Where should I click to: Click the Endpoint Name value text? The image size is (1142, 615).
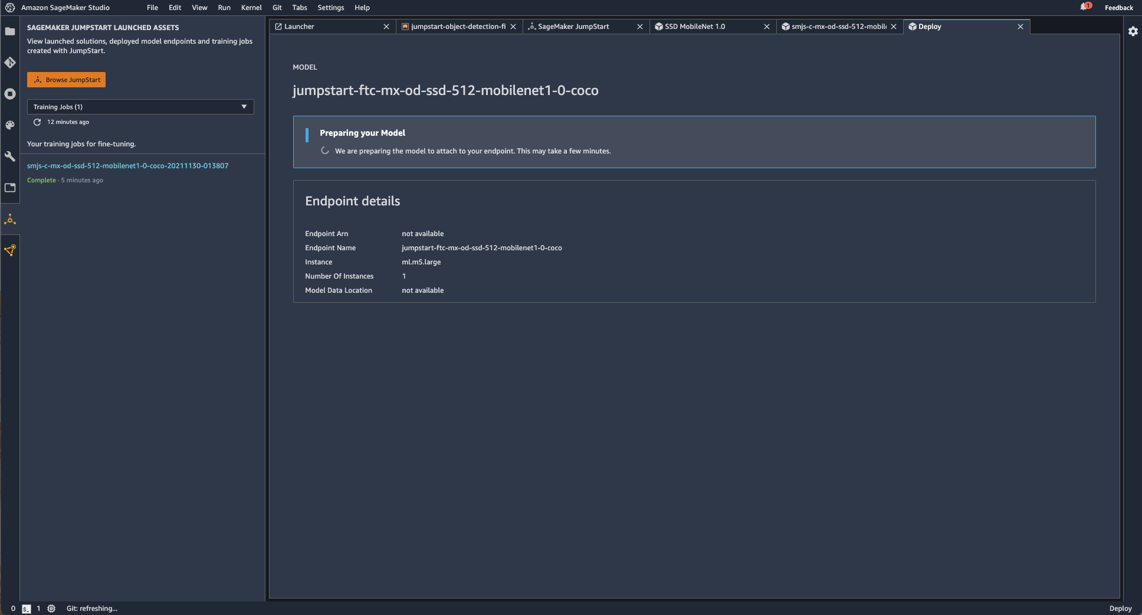click(482, 248)
